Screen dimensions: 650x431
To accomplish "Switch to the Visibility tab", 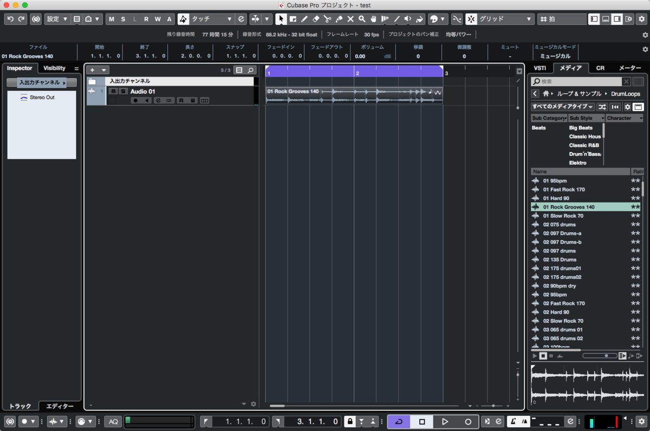I will tap(54, 68).
